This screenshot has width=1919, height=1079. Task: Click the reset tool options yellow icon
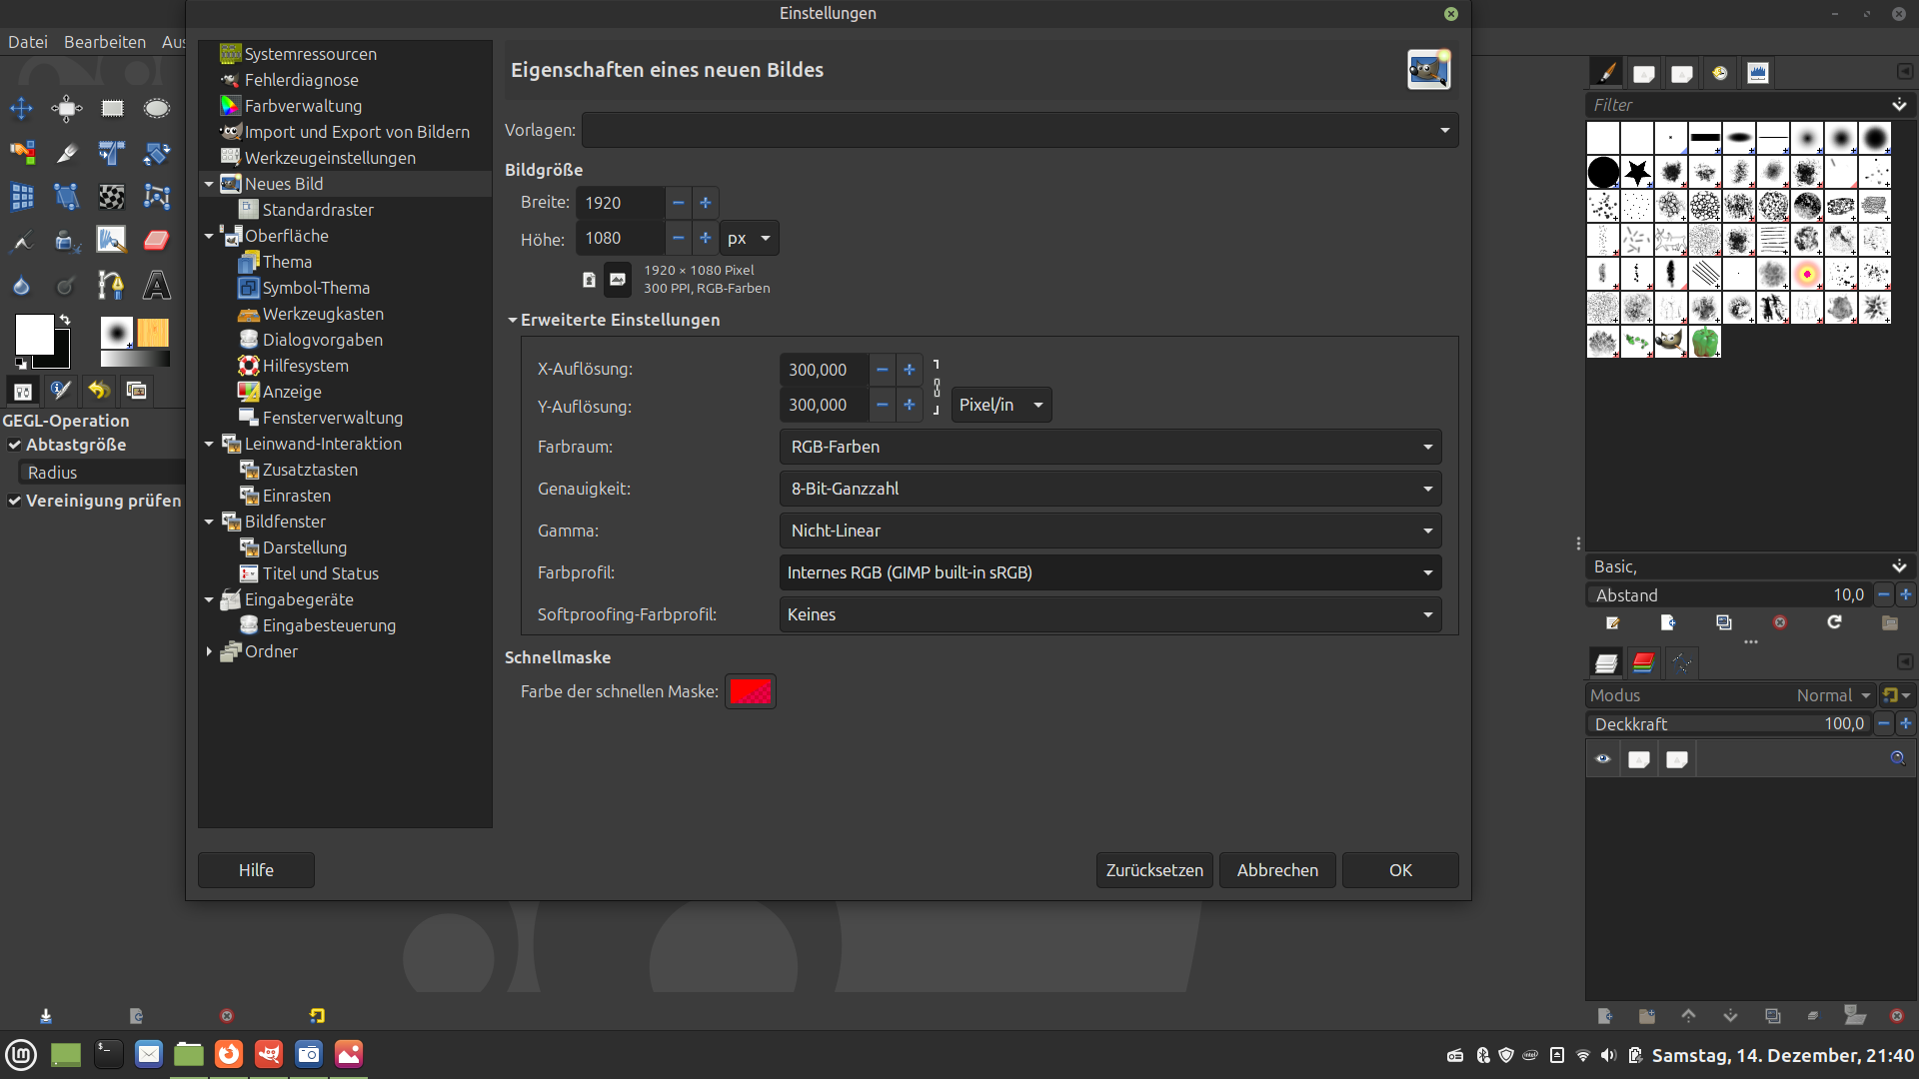pos(317,1016)
